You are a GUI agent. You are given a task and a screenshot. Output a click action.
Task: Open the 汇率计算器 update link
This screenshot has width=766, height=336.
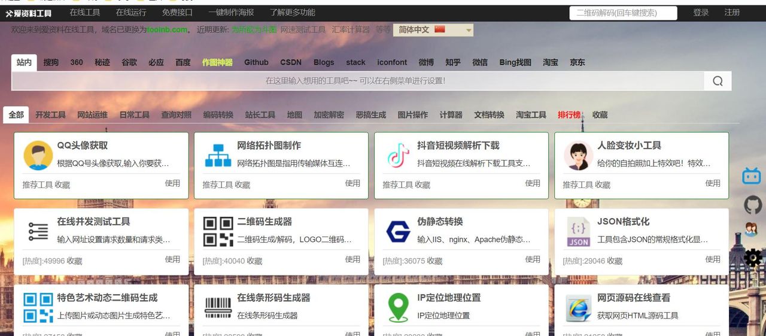click(x=351, y=29)
